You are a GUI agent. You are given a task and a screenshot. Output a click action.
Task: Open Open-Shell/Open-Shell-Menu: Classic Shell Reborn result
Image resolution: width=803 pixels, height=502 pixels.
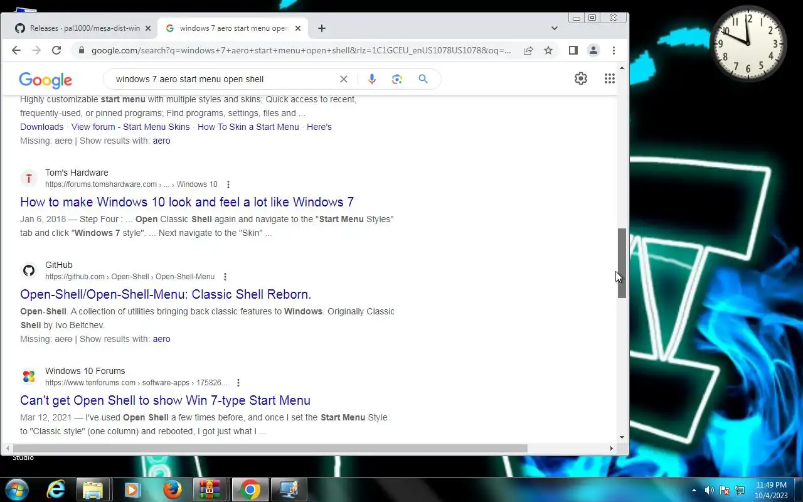pyautogui.click(x=166, y=294)
